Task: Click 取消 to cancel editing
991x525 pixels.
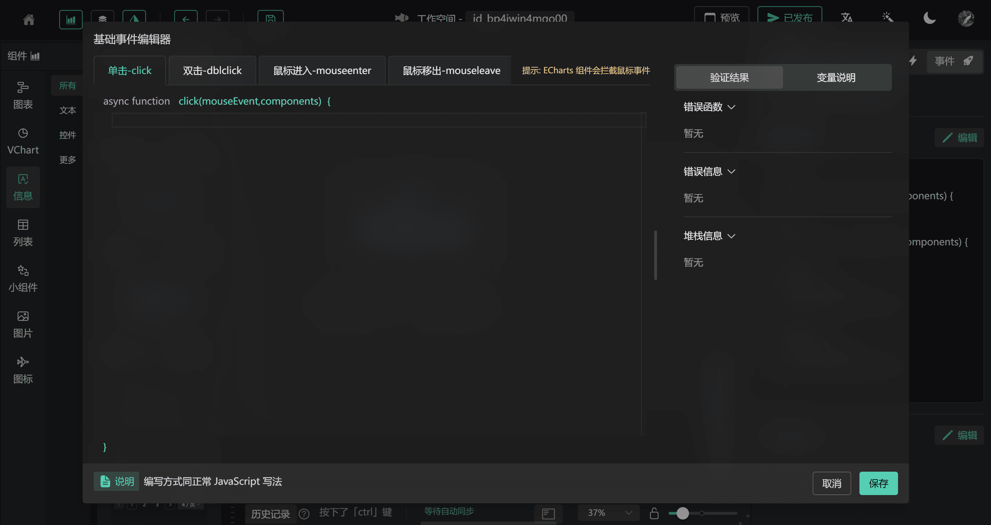Action: tap(831, 483)
